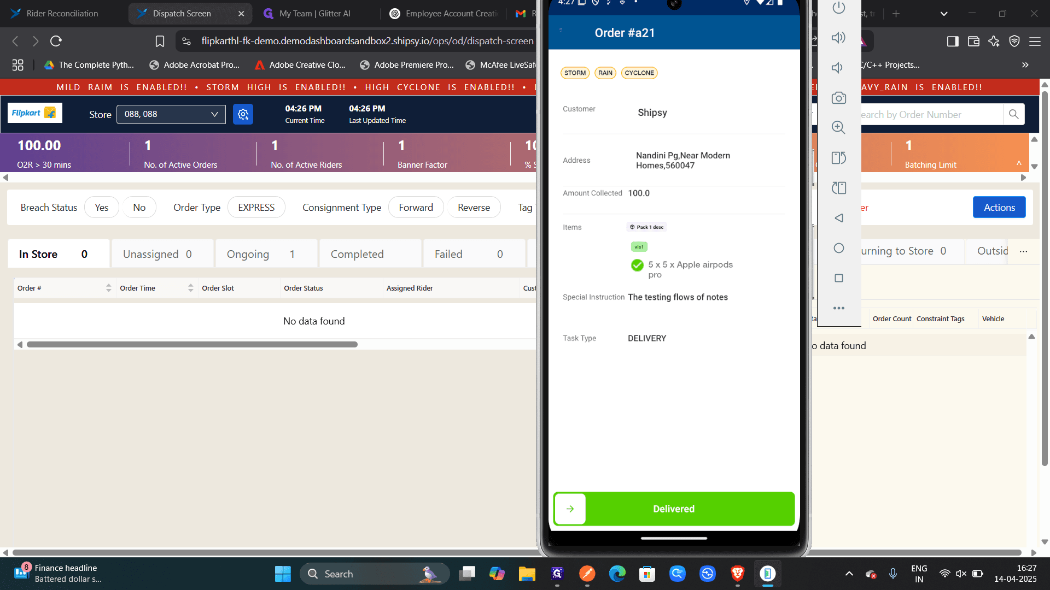
Task: Toggle the browser sidebar panel
Action: 953,41
